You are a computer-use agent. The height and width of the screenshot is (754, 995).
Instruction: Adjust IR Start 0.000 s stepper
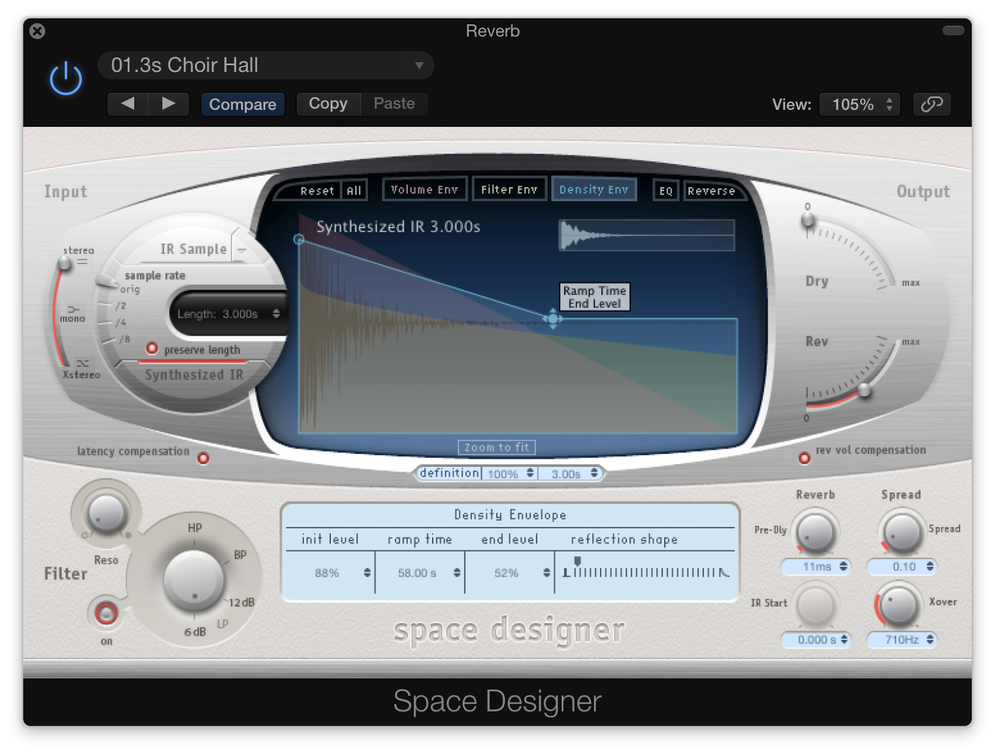[x=844, y=639]
